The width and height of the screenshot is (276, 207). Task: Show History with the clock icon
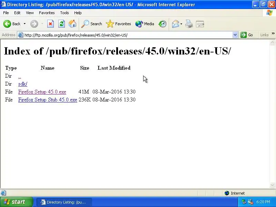pyautogui.click(x=162, y=24)
